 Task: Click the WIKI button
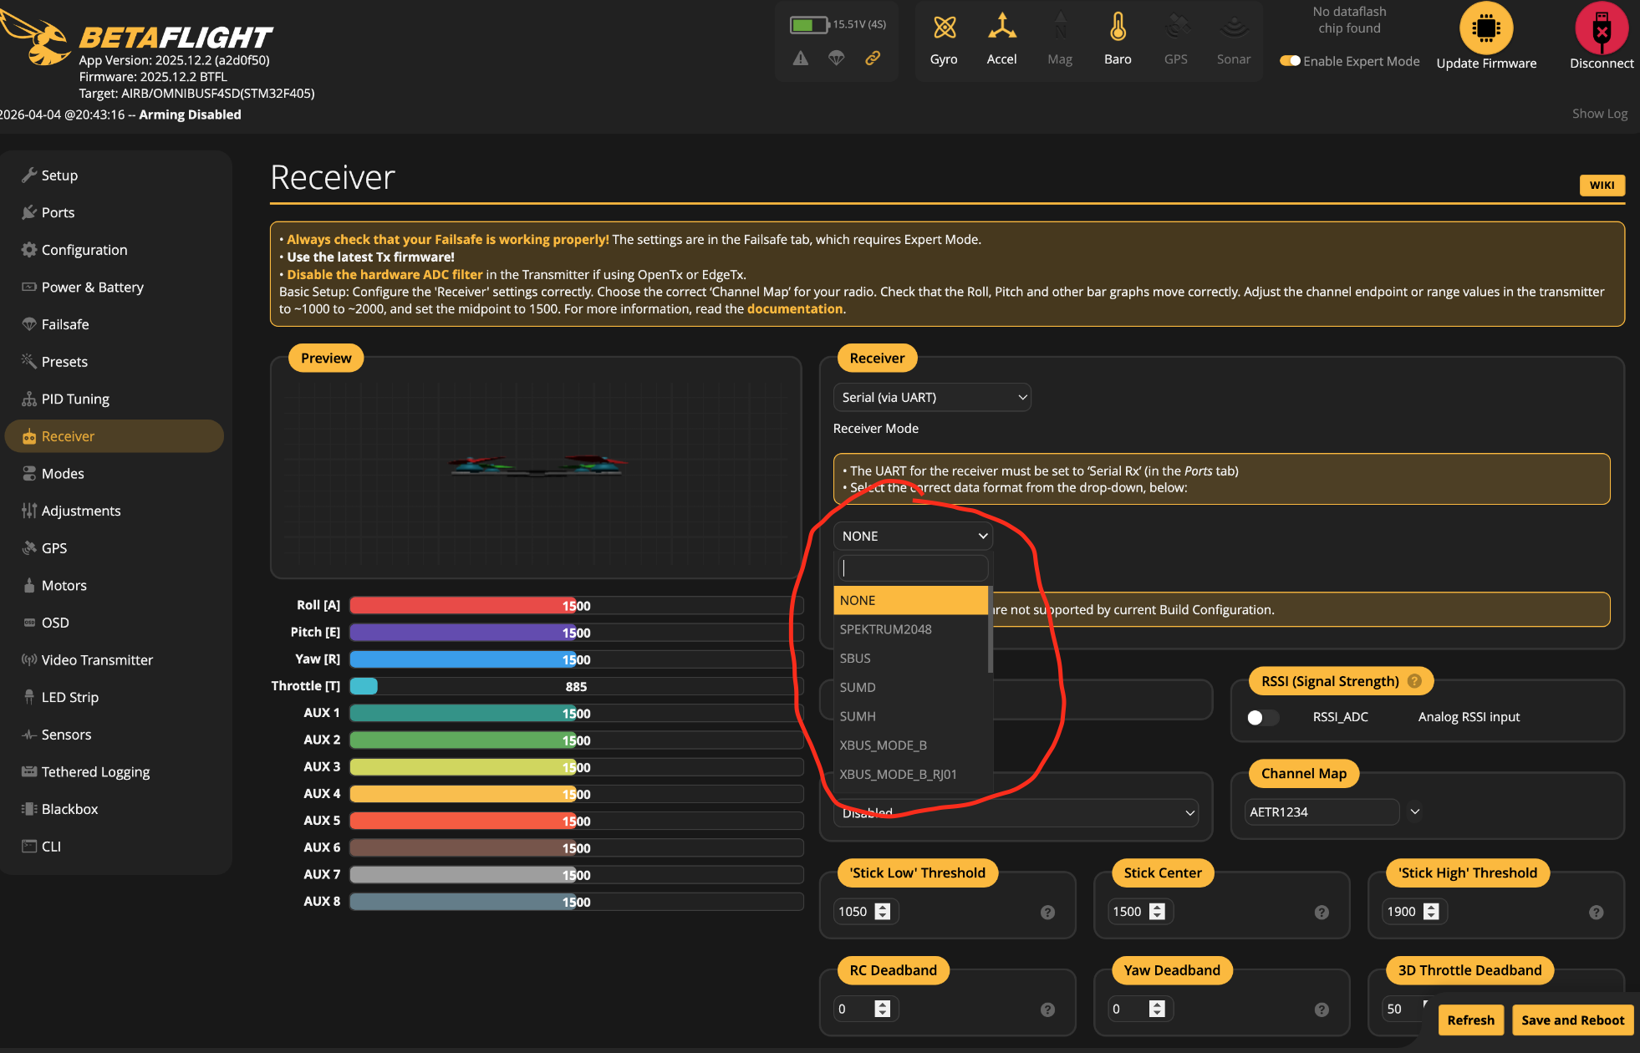click(1602, 185)
